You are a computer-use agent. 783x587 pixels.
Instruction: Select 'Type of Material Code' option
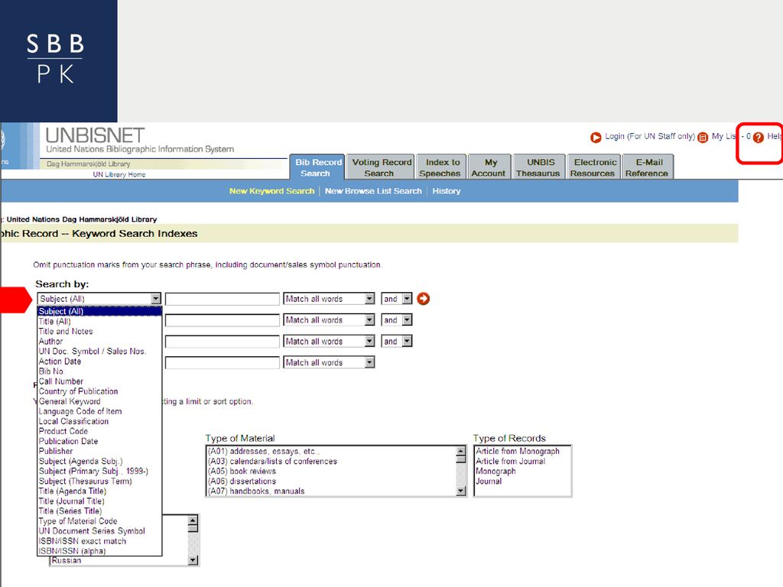click(99, 521)
